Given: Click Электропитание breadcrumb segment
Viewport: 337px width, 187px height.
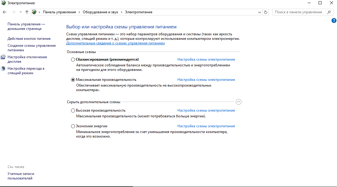Looking at the screenshot, I should pyautogui.click(x=139, y=12).
